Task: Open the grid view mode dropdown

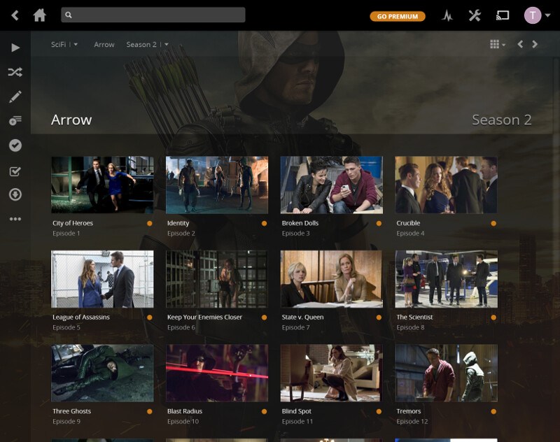Action: (x=498, y=44)
